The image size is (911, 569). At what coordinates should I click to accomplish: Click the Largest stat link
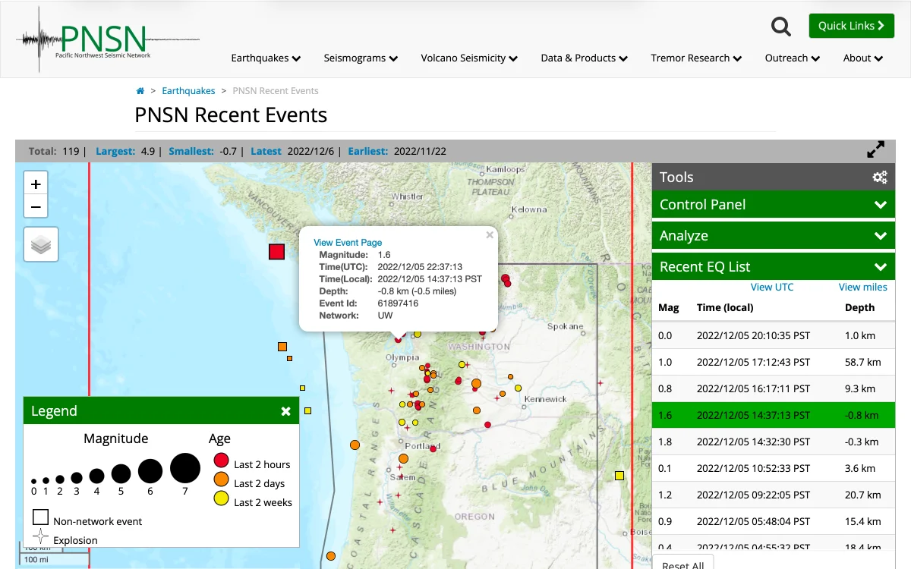tap(115, 152)
